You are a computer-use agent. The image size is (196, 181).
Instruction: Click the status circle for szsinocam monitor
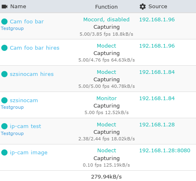coord(5,100)
